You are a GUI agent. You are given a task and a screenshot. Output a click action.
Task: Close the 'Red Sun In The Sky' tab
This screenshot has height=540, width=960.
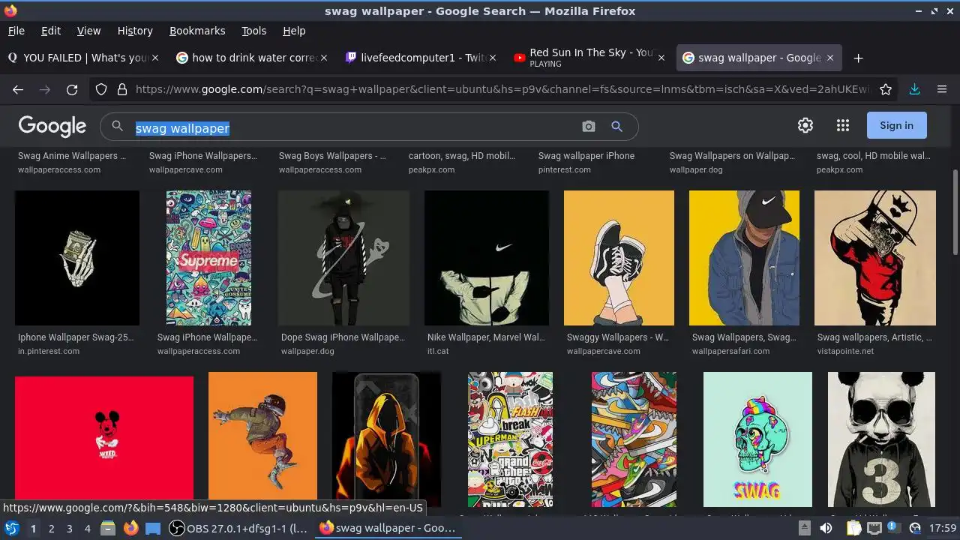661,58
